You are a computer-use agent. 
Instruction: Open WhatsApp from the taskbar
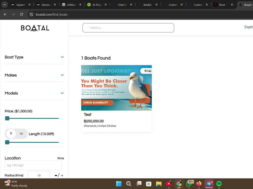(x=189, y=184)
